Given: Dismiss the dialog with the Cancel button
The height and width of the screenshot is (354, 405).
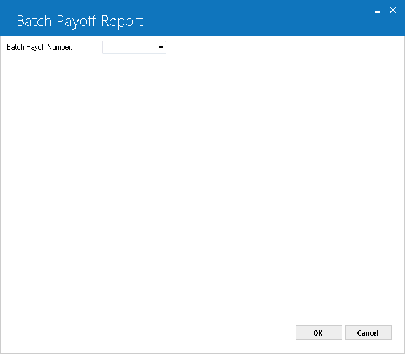Looking at the screenshot, I should pos(368,333).
